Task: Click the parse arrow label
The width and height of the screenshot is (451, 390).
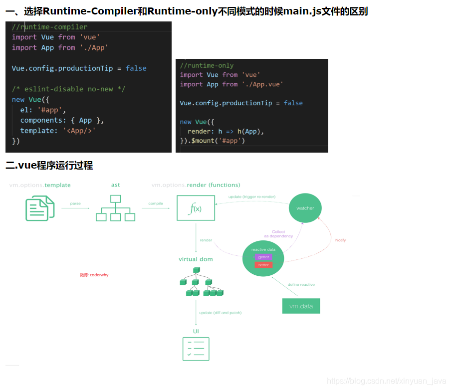Action: pos(75,203)
